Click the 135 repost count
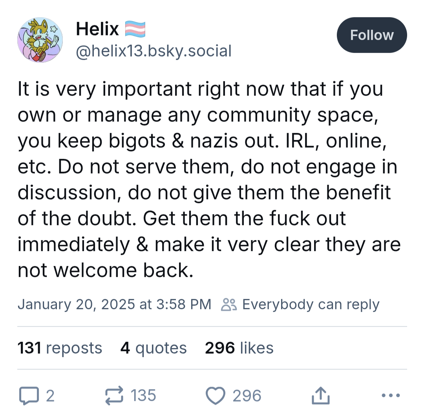 point(143,396)
